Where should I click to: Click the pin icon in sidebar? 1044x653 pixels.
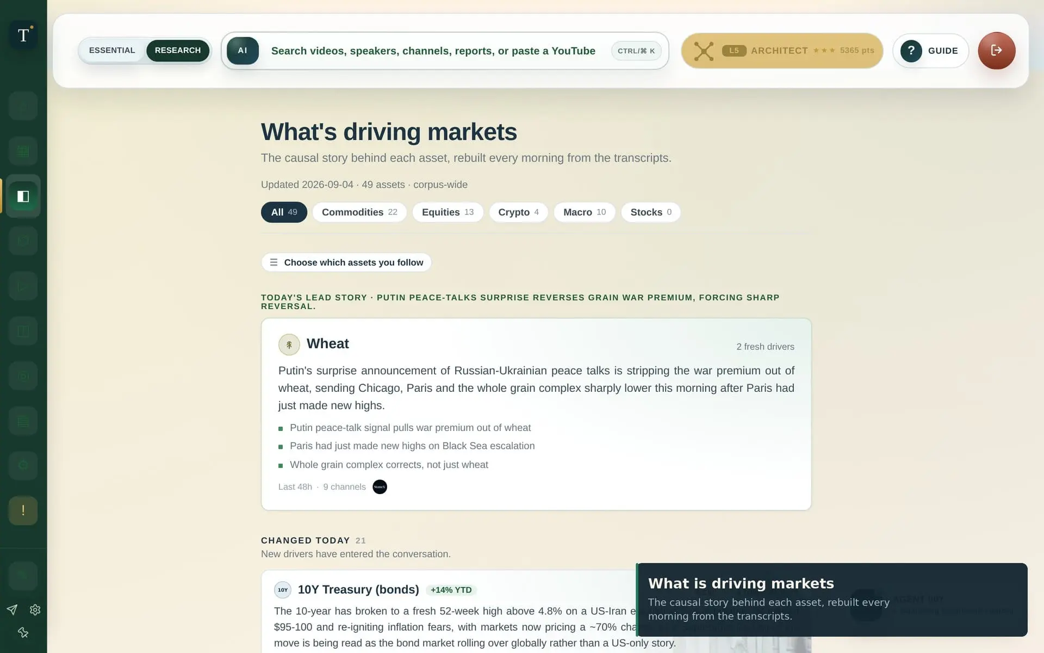pyautogui.click(x=23, y=632)
